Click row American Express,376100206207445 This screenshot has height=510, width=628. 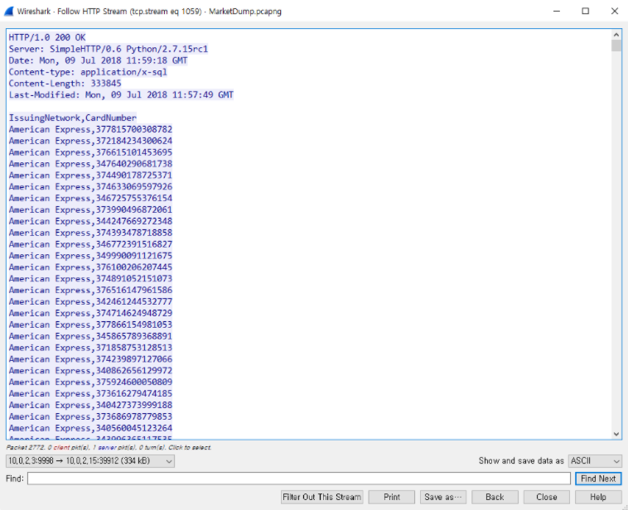coord(90,267)
